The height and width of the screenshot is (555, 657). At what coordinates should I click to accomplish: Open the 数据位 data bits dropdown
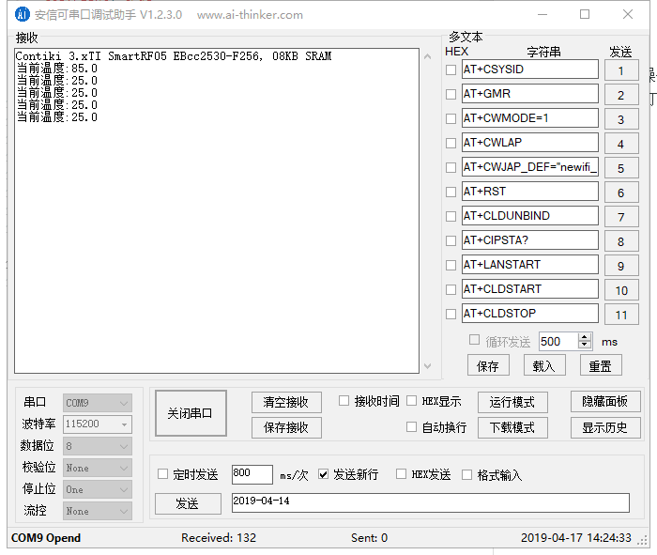point(98,446)
